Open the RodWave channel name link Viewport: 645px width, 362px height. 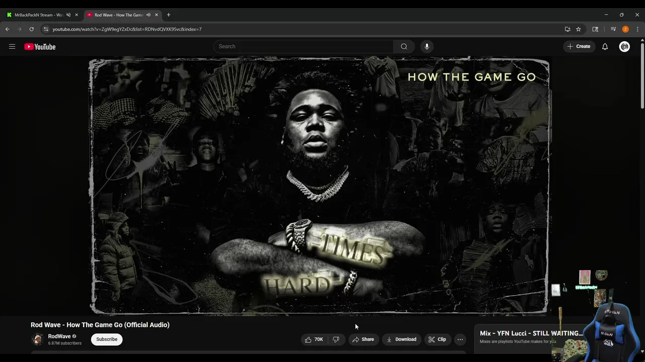[59, 336]
